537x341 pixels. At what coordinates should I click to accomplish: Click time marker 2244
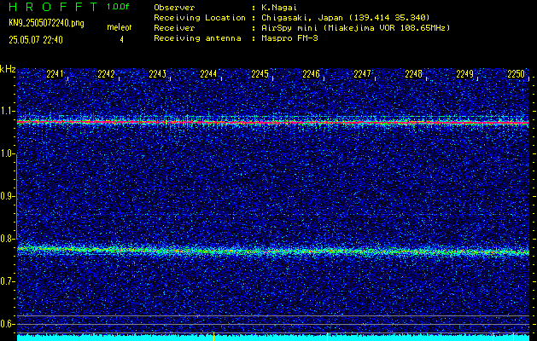tap(208, 74)
